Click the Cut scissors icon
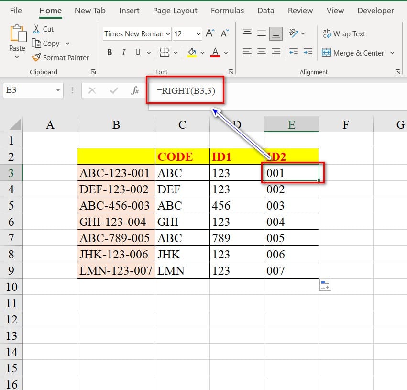 (x=36, y=29)
